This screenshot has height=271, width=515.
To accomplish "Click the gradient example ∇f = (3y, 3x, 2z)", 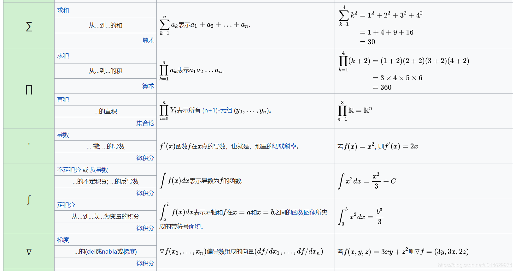I will pos(403,251).
